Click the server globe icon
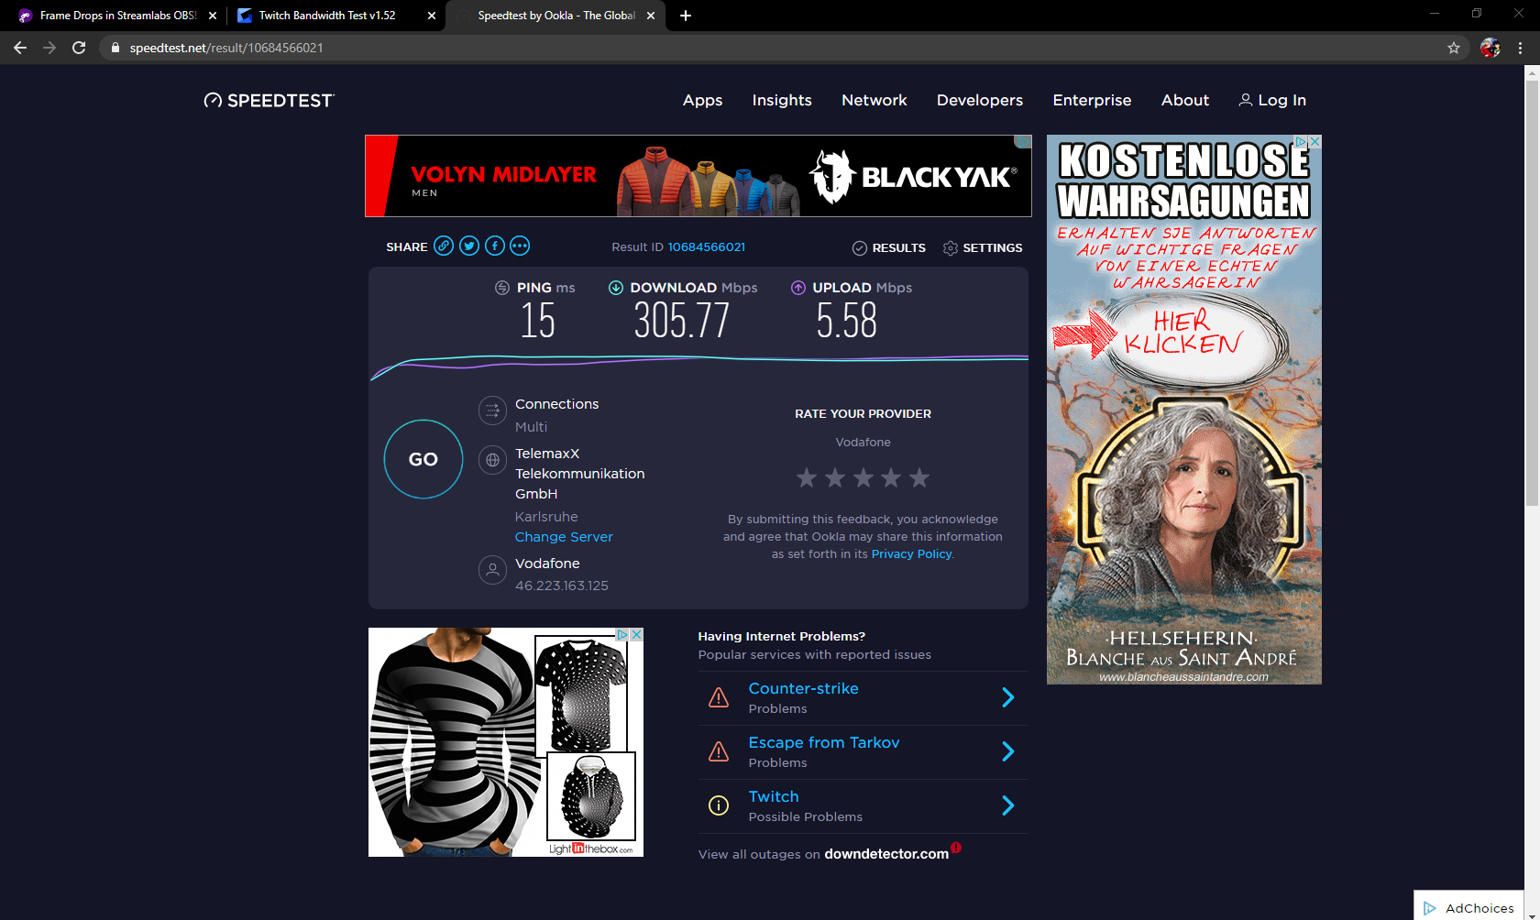The height and width of the screenshot is (920, 1540). pyautogui.click(x=492, y=460)
